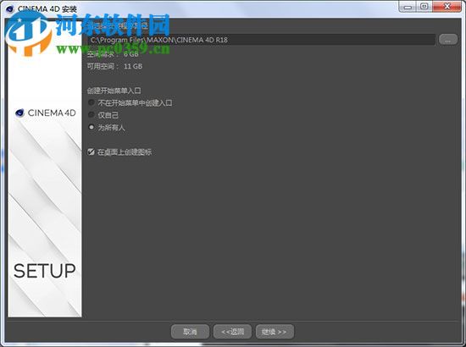Toggle the '在桌面上创建图标' checkbox
Image resolution: width=466 pixels, height=347 pixels.
pos(91,152)
